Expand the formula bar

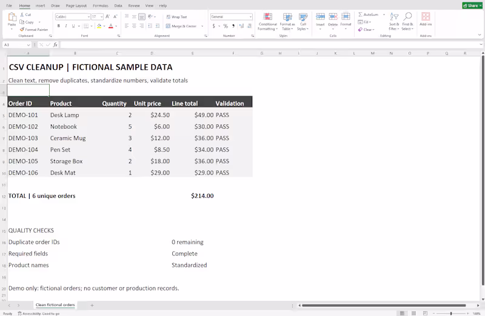481,44
